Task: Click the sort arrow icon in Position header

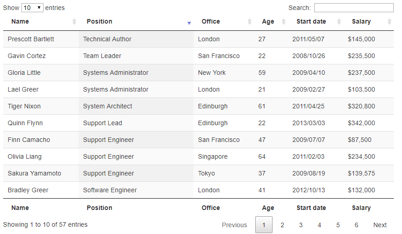Action: [x=189, y=23]
